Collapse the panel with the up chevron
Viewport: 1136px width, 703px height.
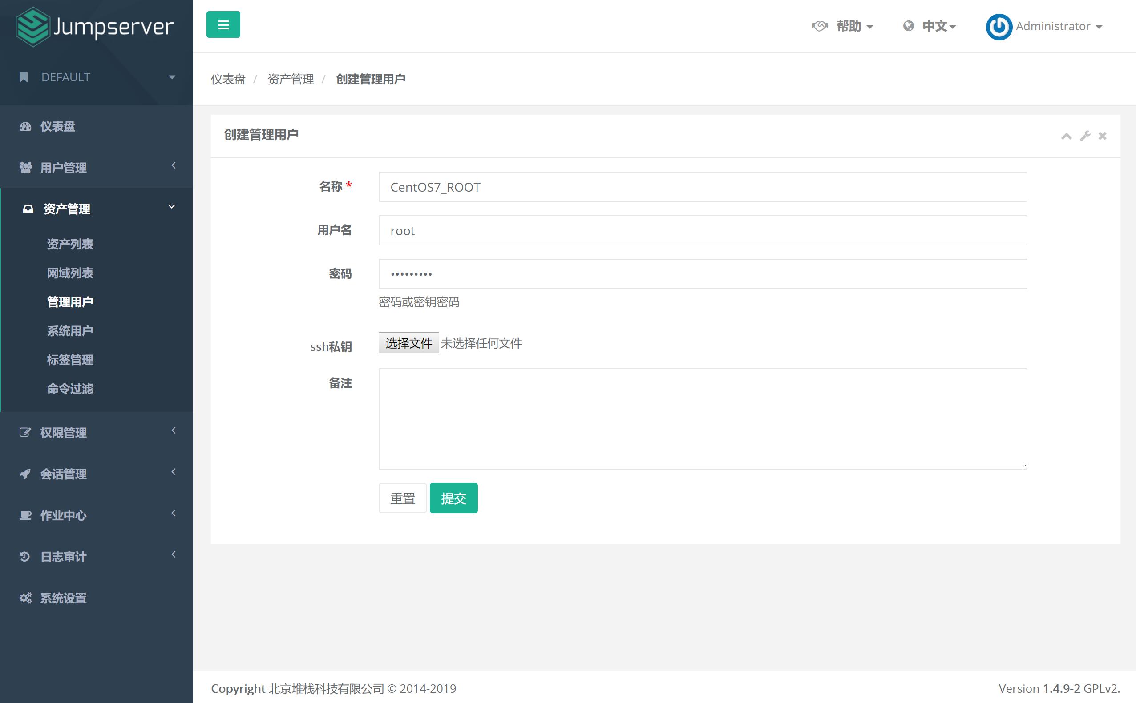(x=1067, y=136)
